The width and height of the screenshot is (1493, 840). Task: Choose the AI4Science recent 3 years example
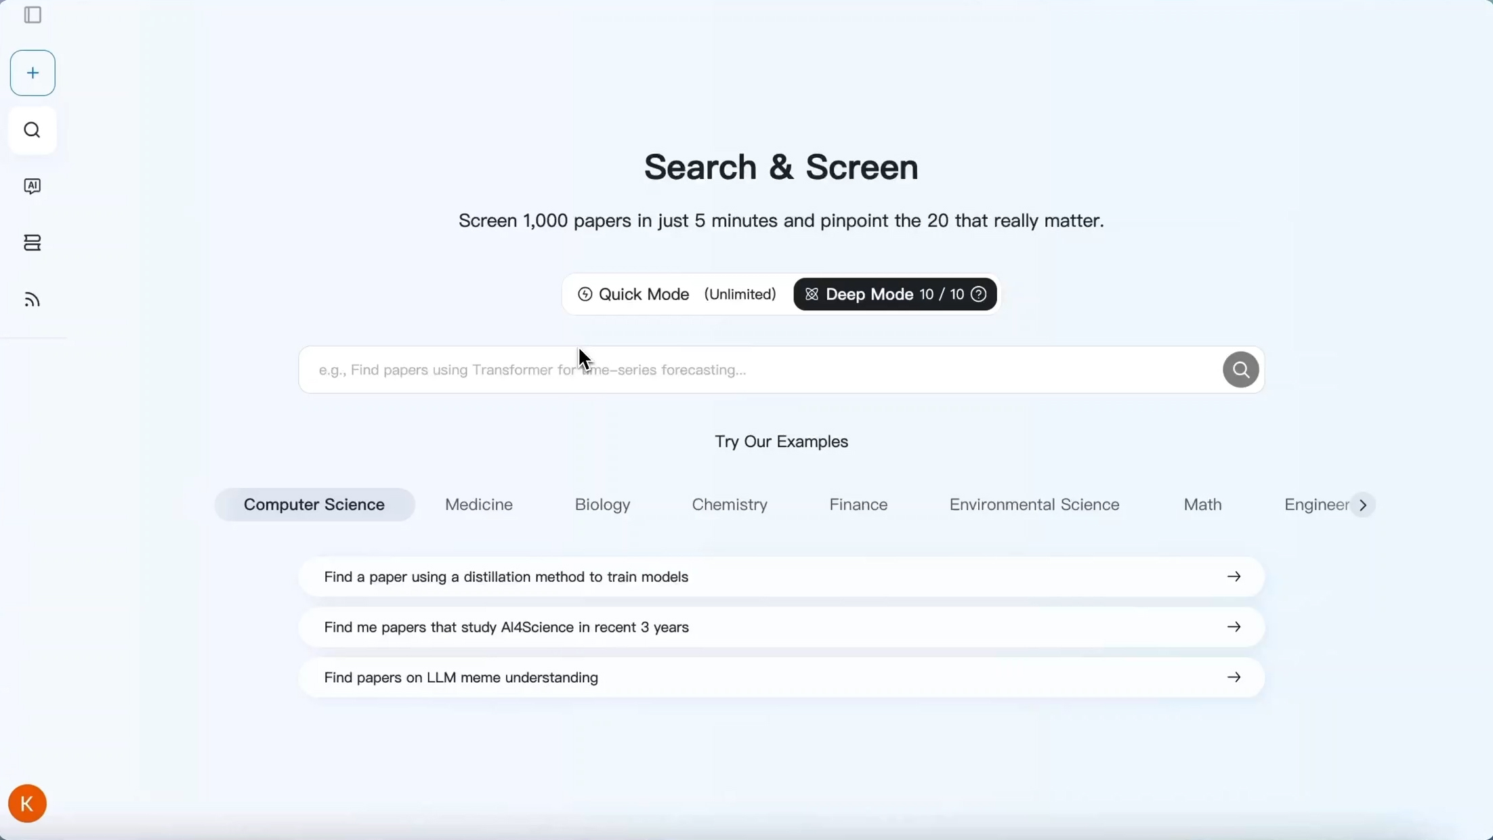(x=506, y=627)
